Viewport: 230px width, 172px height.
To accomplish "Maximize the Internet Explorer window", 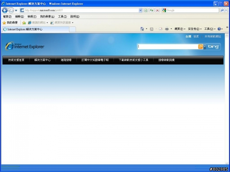I will tap(221, 4).
